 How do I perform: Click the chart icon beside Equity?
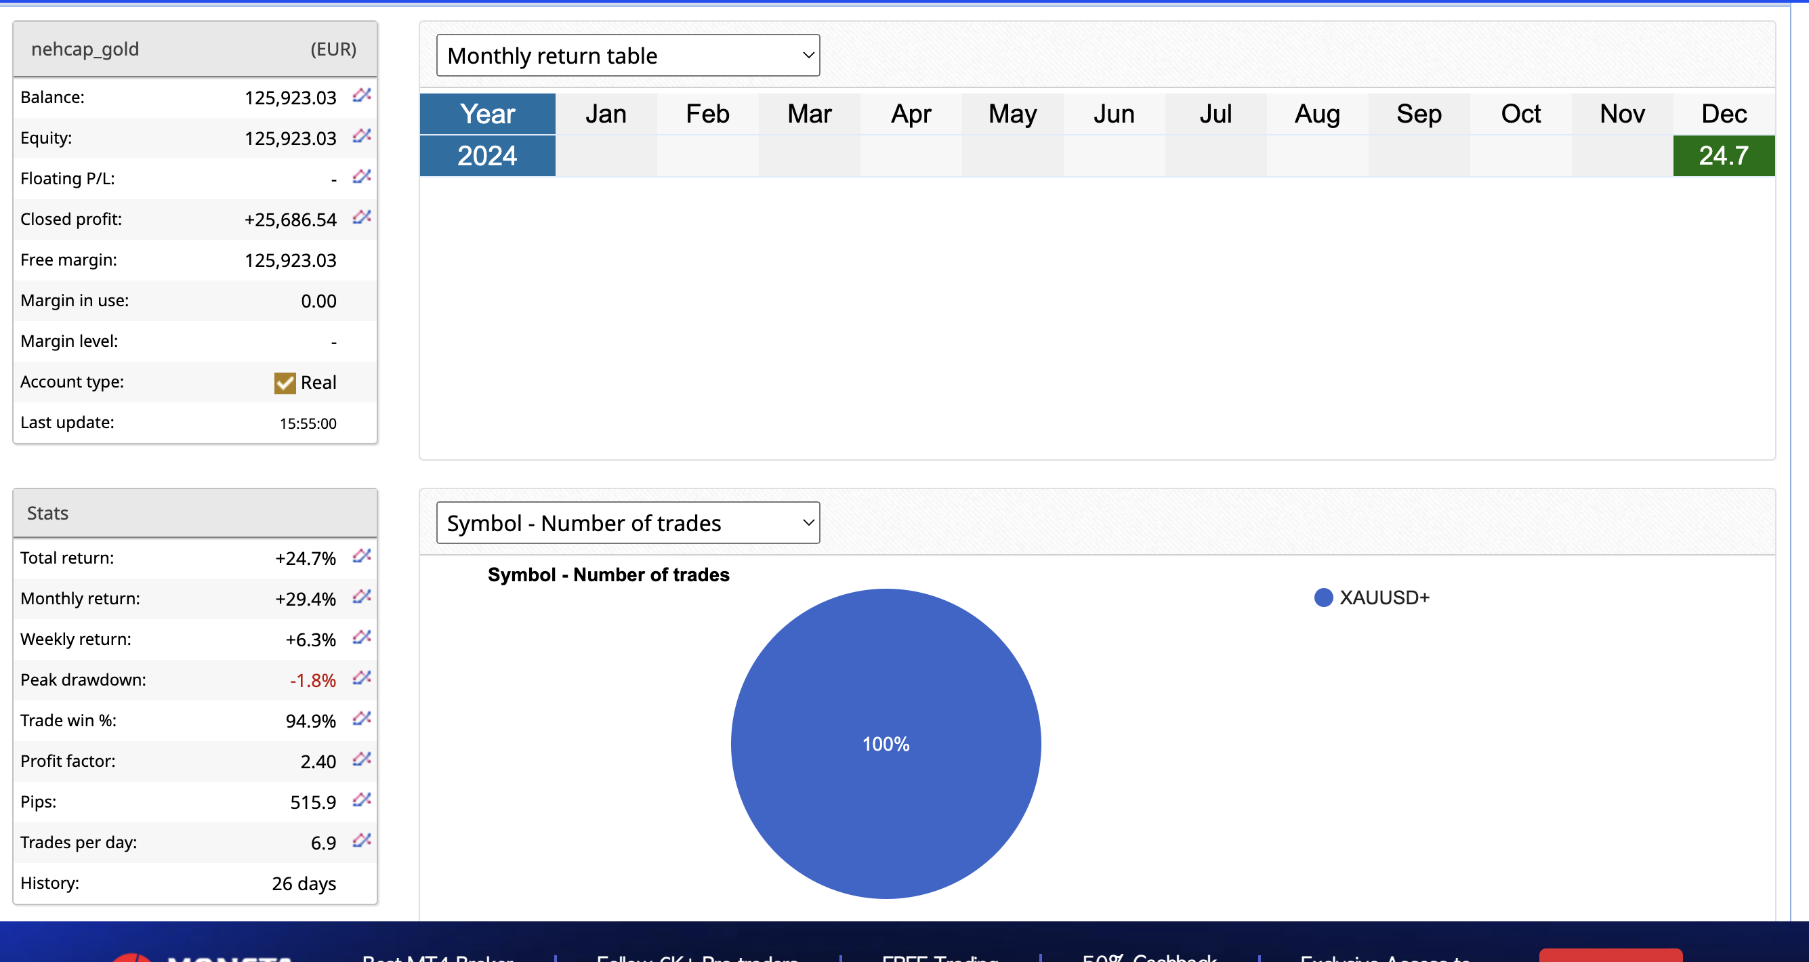point(362,136)
